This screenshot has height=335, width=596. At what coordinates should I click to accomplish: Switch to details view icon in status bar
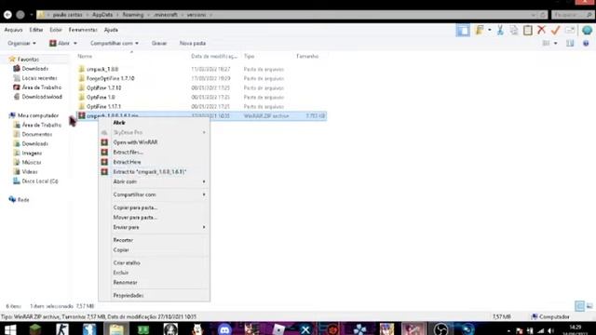pos(579,306)
